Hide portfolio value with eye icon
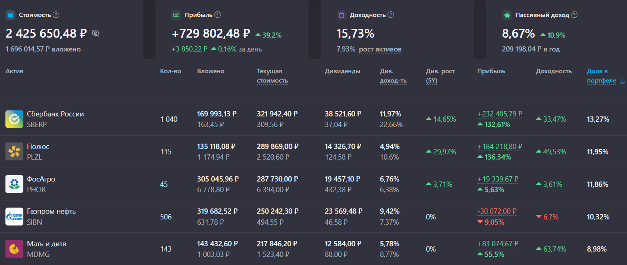Image resolution: width=627 pixels, height=265 pixels. tap(96, 33)
